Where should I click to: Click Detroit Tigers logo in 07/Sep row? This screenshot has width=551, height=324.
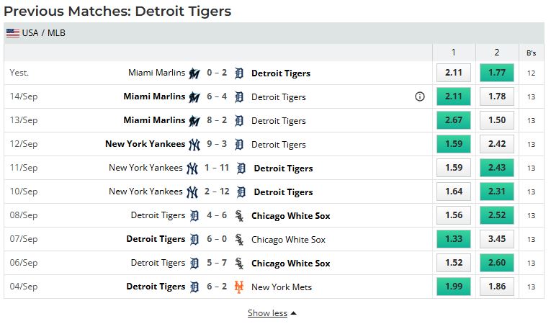(x=194, y=240)
